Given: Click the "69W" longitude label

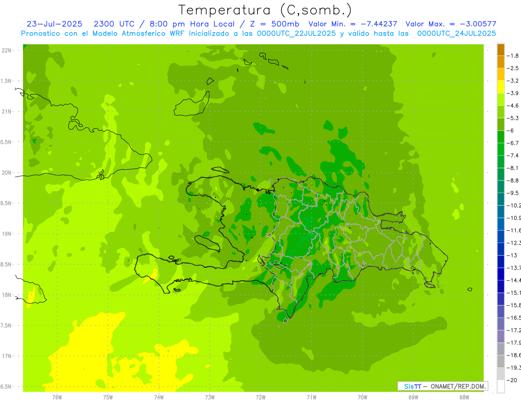Looking at the screenshot, I should coord(413,397).
